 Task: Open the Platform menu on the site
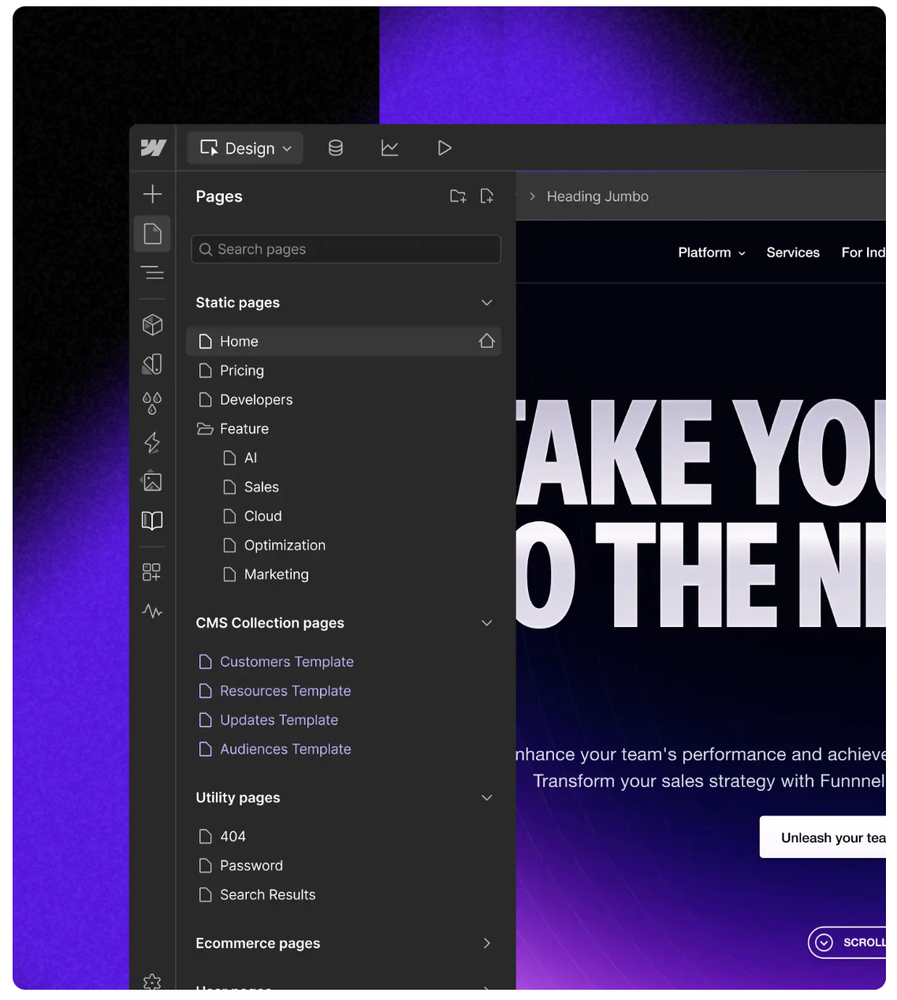(x=710, y=252)
